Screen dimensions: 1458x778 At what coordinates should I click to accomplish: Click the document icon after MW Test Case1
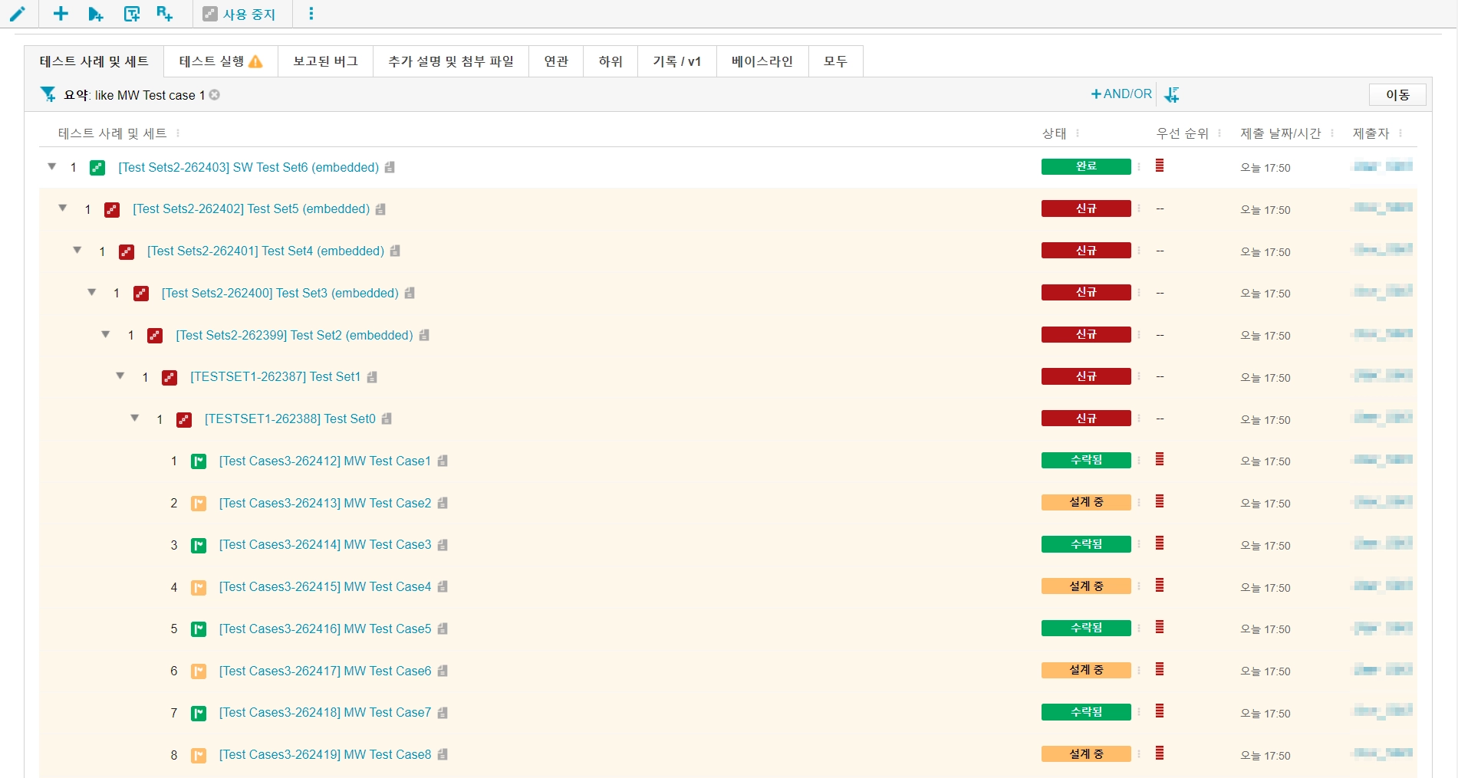tap(443, 461)
